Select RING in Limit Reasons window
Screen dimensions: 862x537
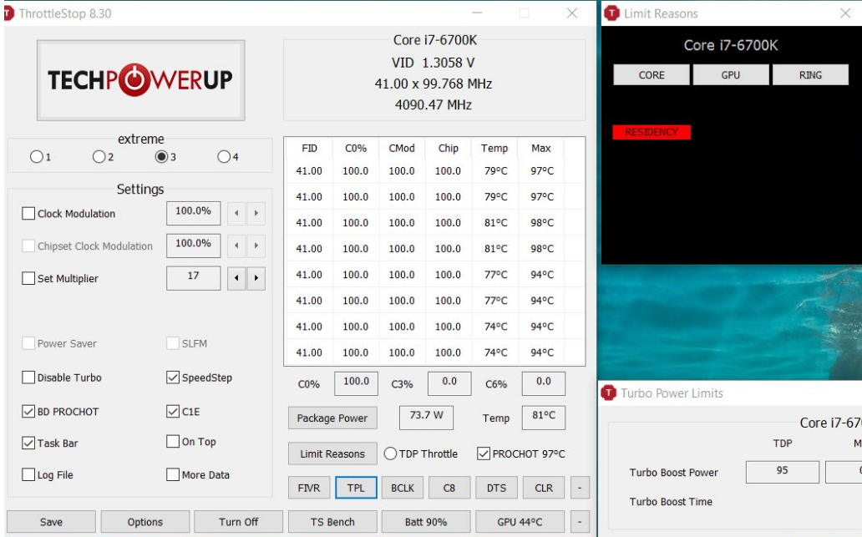pos(810,75)
